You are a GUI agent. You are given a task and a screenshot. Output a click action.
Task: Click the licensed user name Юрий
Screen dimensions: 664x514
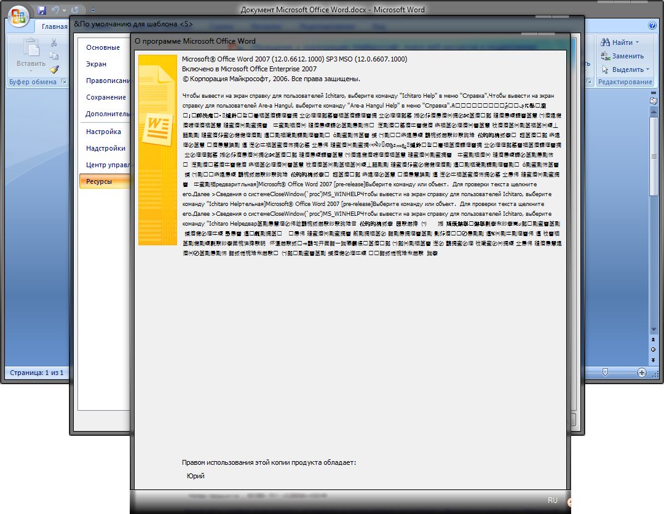point(196,476)
